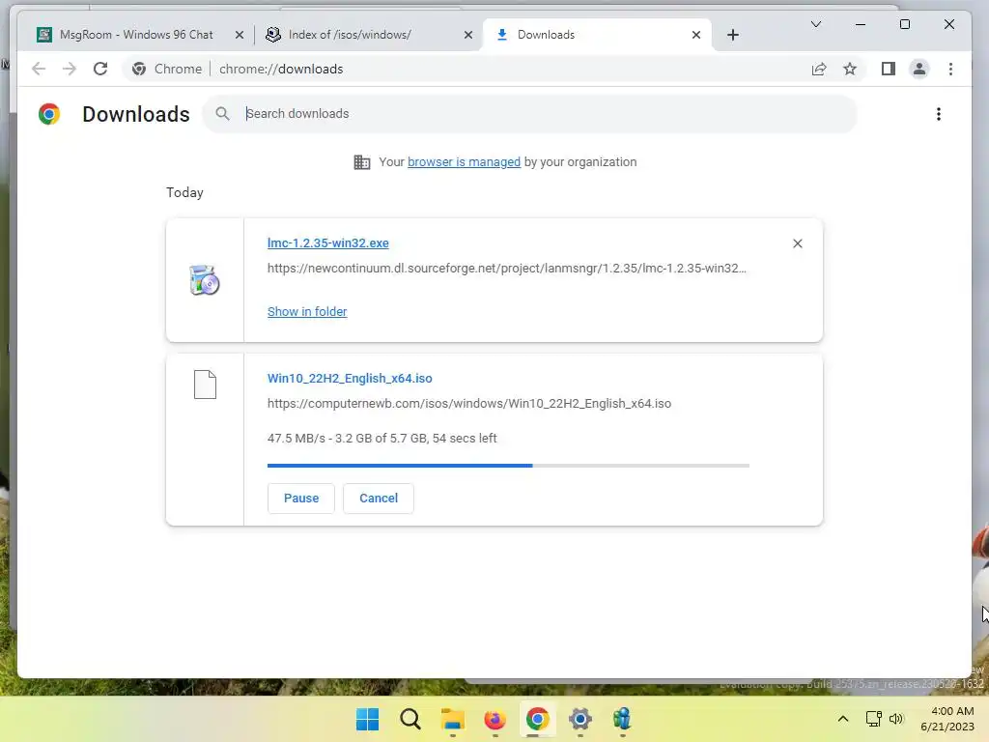This screenshot has width=989, height=742.
Task: Click the blank ISO file icon
Action: click(205, 385)
